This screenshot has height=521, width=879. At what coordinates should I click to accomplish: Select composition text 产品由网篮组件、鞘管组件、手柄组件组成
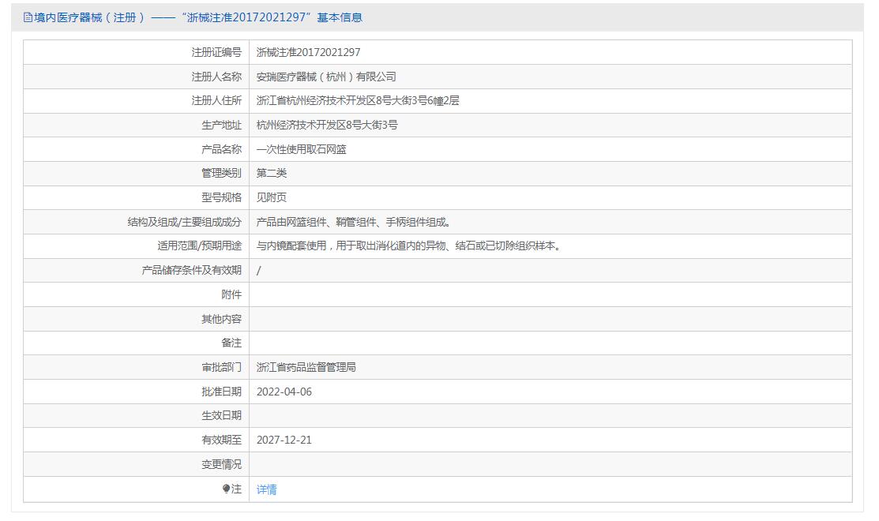(353, 222)
